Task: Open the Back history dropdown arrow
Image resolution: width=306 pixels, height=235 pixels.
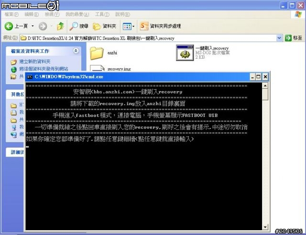Action: click(33, 26)
